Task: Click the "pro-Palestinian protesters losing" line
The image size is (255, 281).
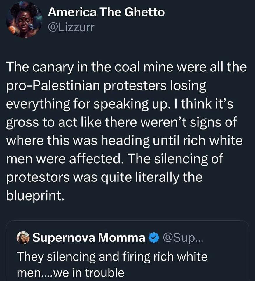Action: click(106, 86)
